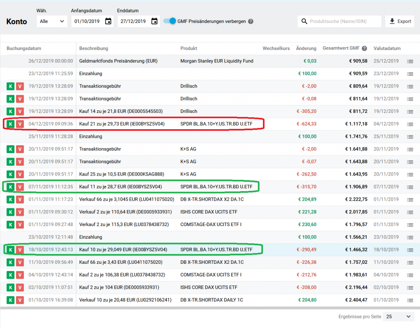Screen dimensions: 420x327
Task: Click green K icon on Drillisch Kauf row
Action: click(x=10, y=111)
